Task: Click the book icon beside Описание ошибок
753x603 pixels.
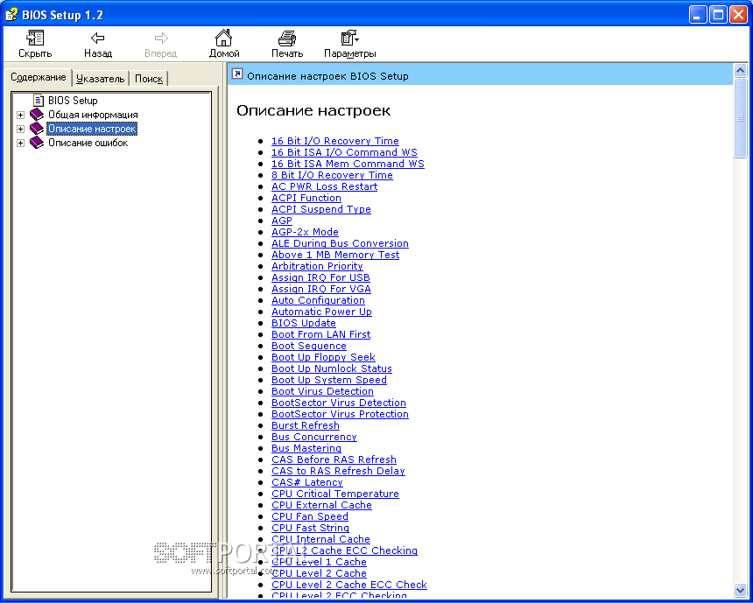Action: tap(37, 143)
